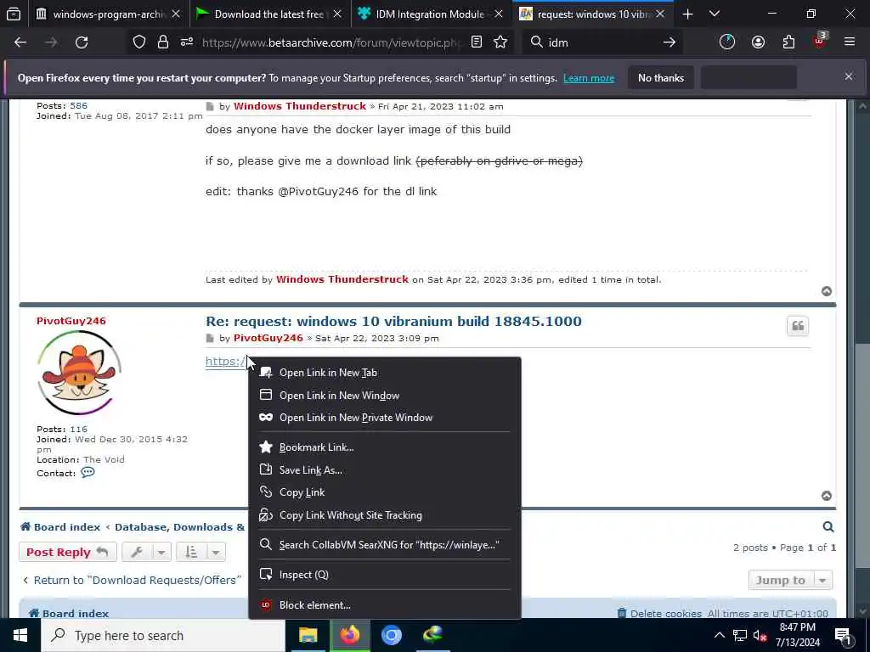Launch the Chromium browser from taskbar
The width and height of the screenshot is (870, 652).
point(391,635)
